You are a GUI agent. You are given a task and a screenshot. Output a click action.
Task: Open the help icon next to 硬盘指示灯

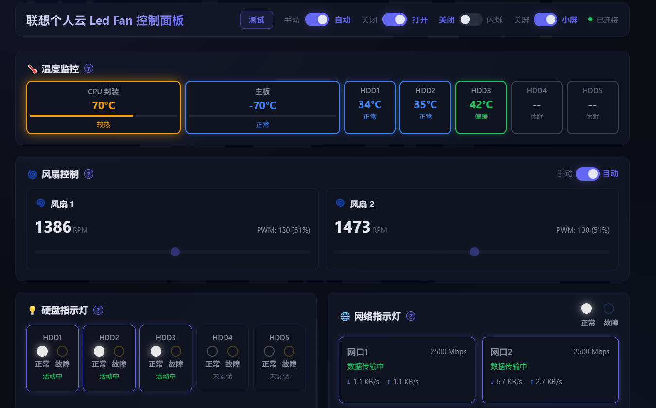pos(98,310)
